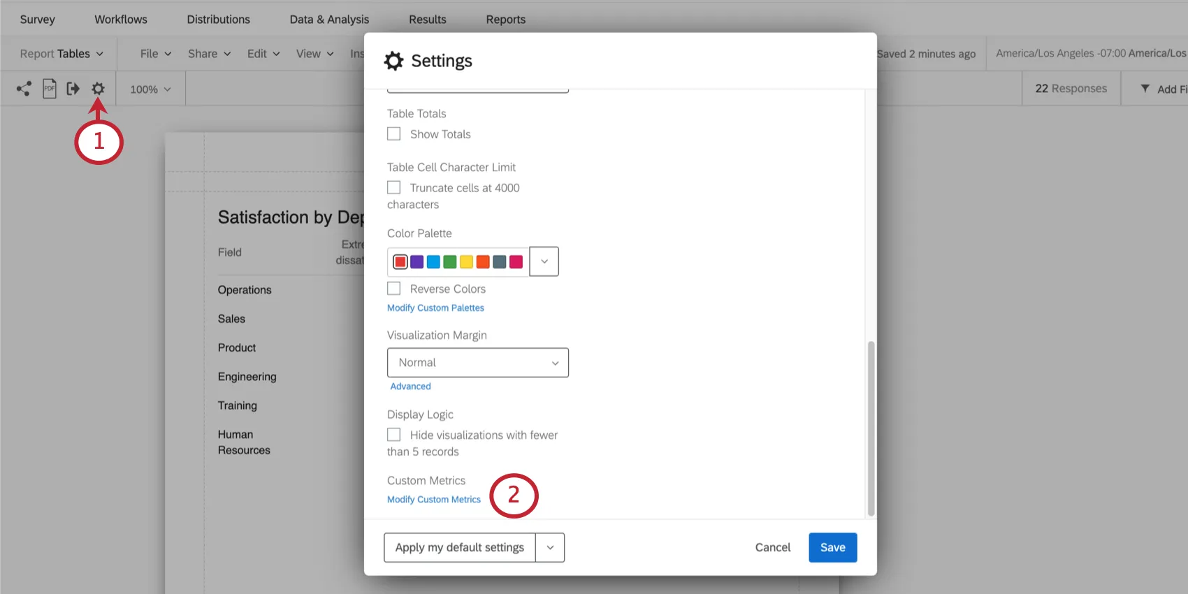Select the purple swatch in Color Palette
The width and height of the screenshot is (1188, 594).
click(417, 262)
